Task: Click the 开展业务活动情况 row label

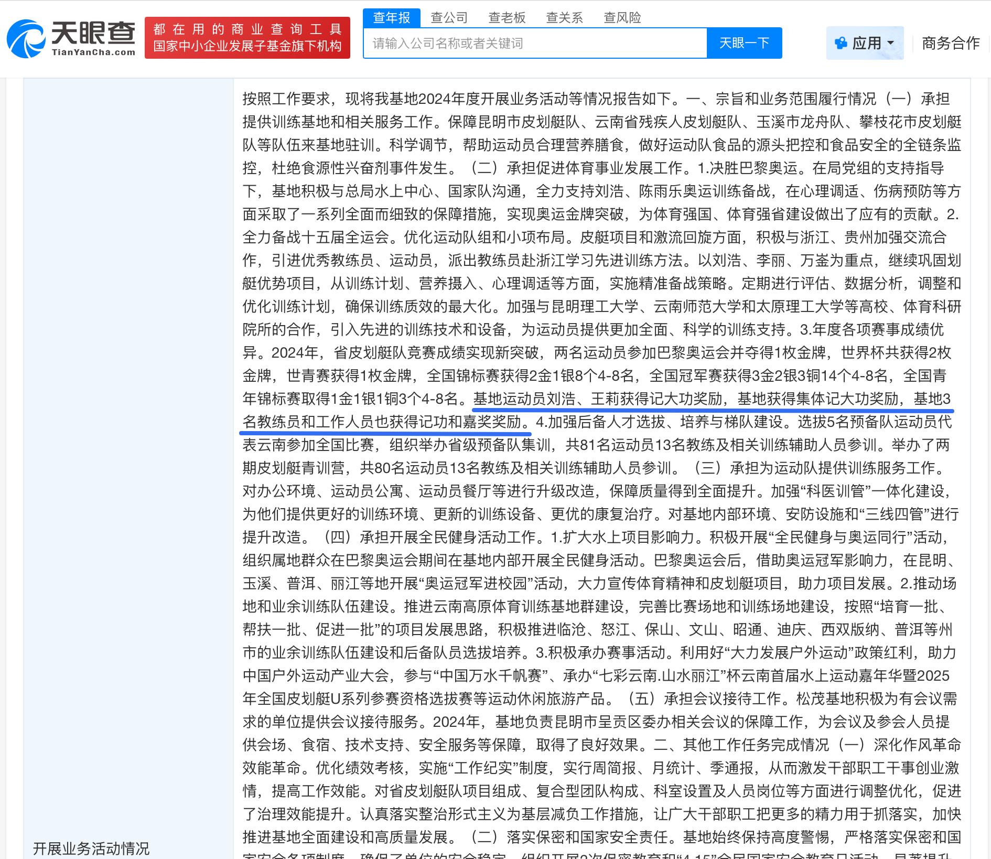Action: point(91,848)
